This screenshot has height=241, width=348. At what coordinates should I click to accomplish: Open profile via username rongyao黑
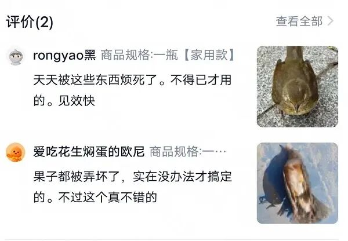click(x=64, y=55)
